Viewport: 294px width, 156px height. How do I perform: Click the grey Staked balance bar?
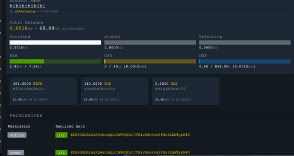(150, 43)
